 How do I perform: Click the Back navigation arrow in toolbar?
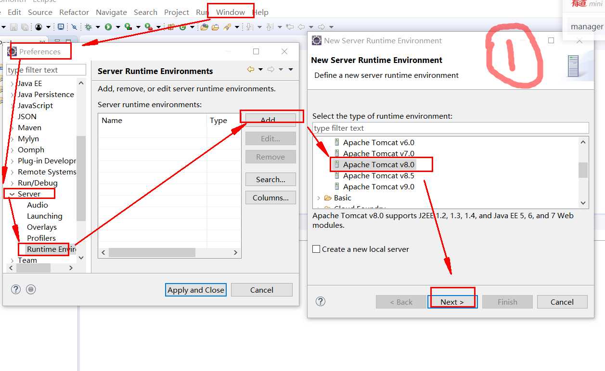click(301, 27)
